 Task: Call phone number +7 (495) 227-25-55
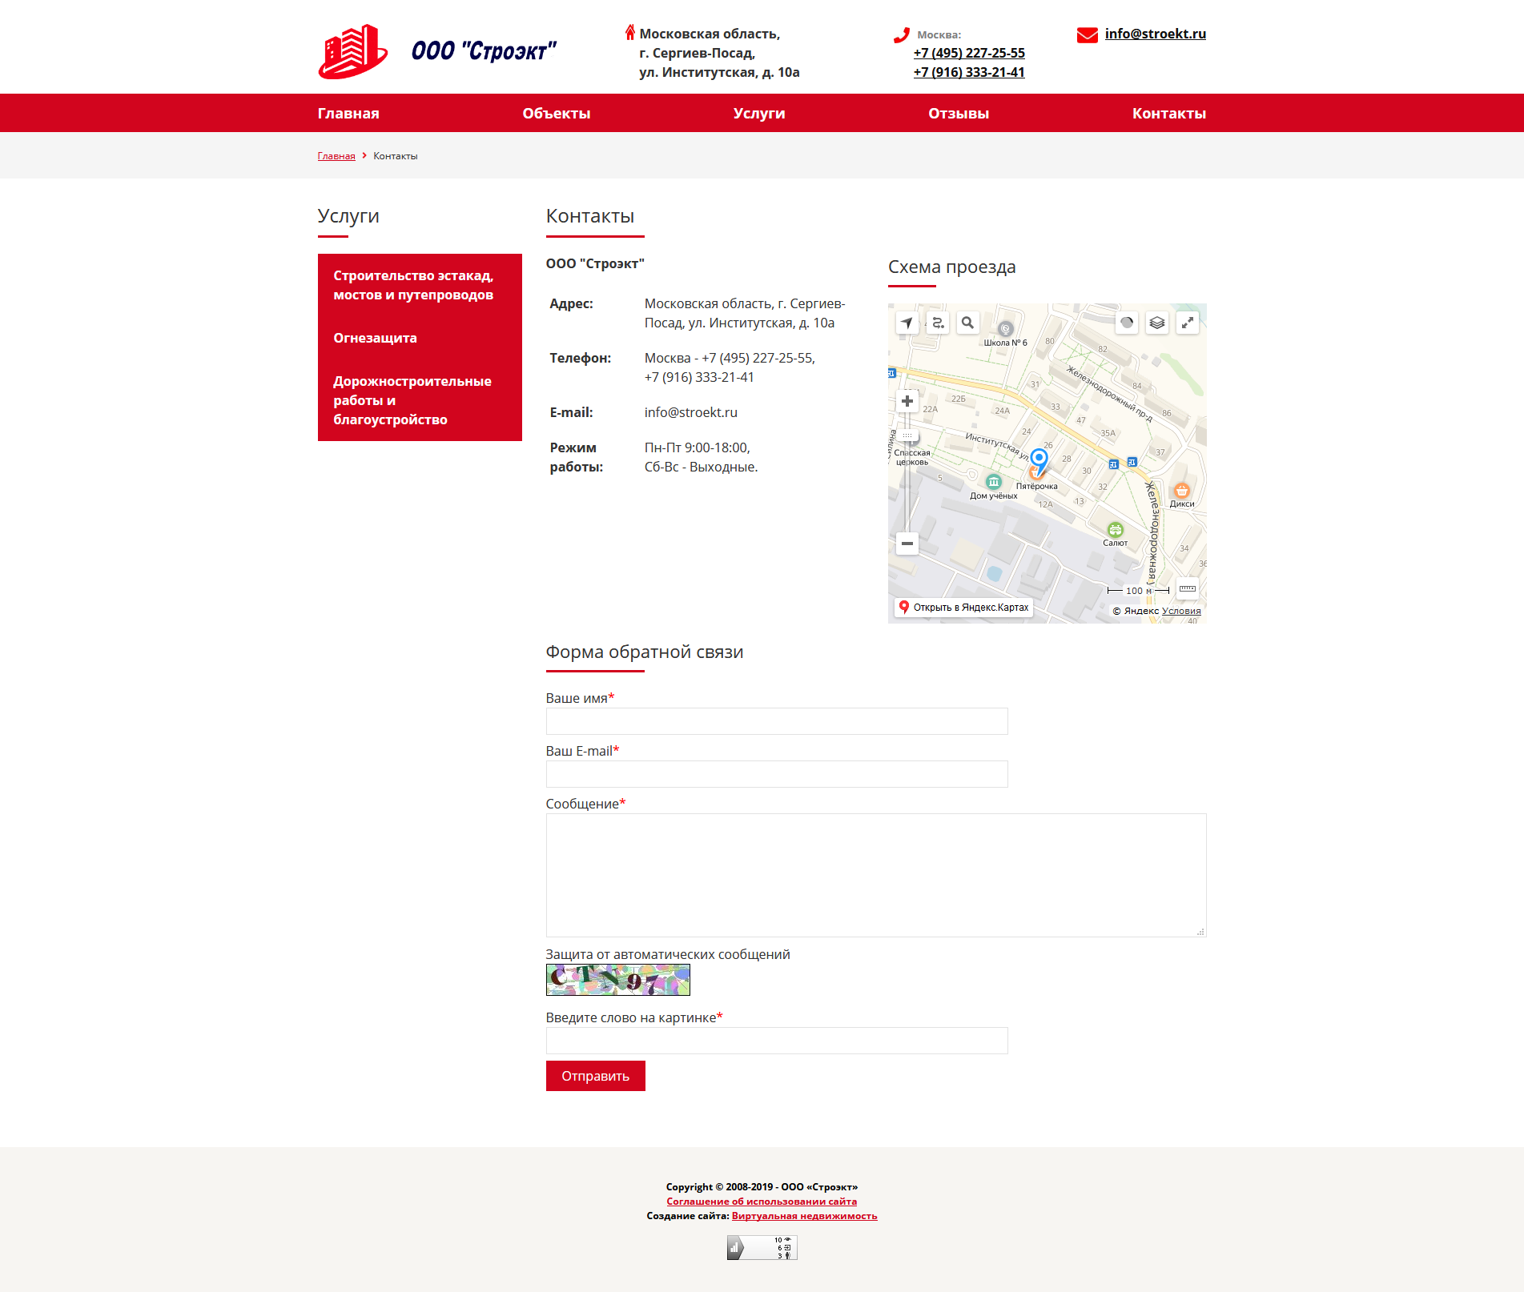(x=969, y=53)
